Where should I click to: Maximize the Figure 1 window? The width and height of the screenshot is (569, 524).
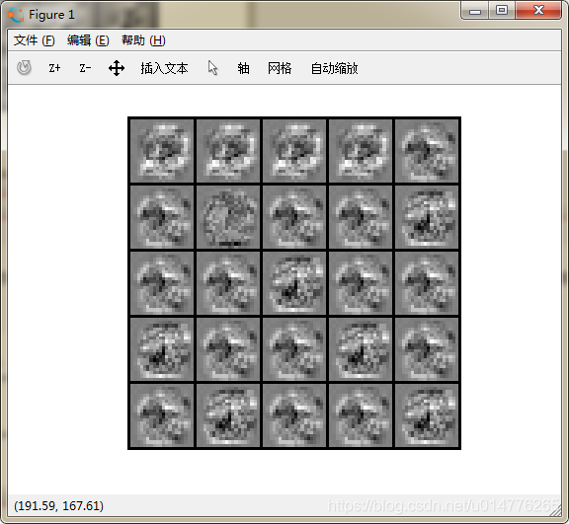tap(502, 11)
